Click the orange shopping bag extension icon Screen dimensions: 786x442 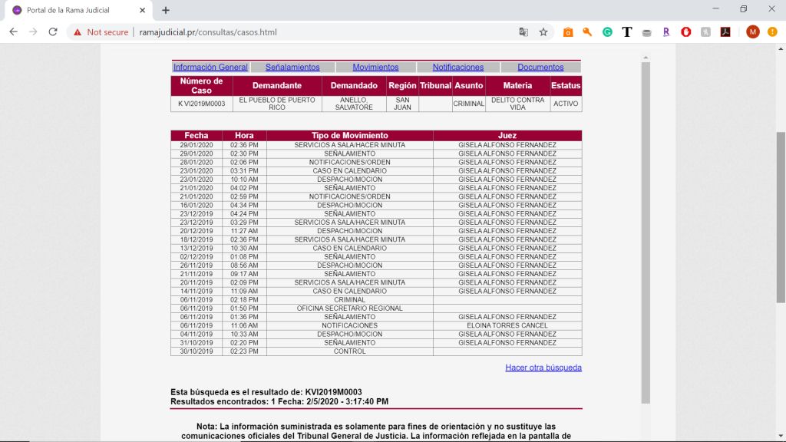pyautogui.click(x=568, y=32)
